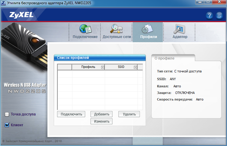Select the SSID column header
This screenshot has width=227, height=146.
tap(121, 67)
